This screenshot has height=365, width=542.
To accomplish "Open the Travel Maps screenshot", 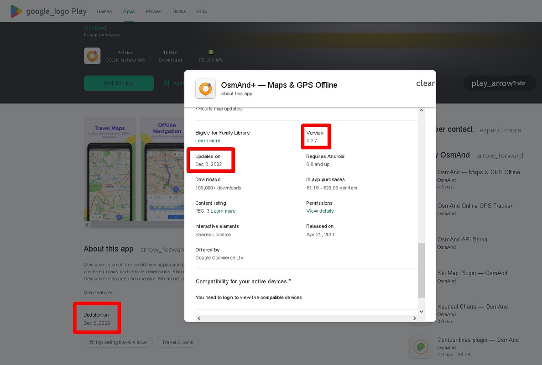I will (110, 169).
